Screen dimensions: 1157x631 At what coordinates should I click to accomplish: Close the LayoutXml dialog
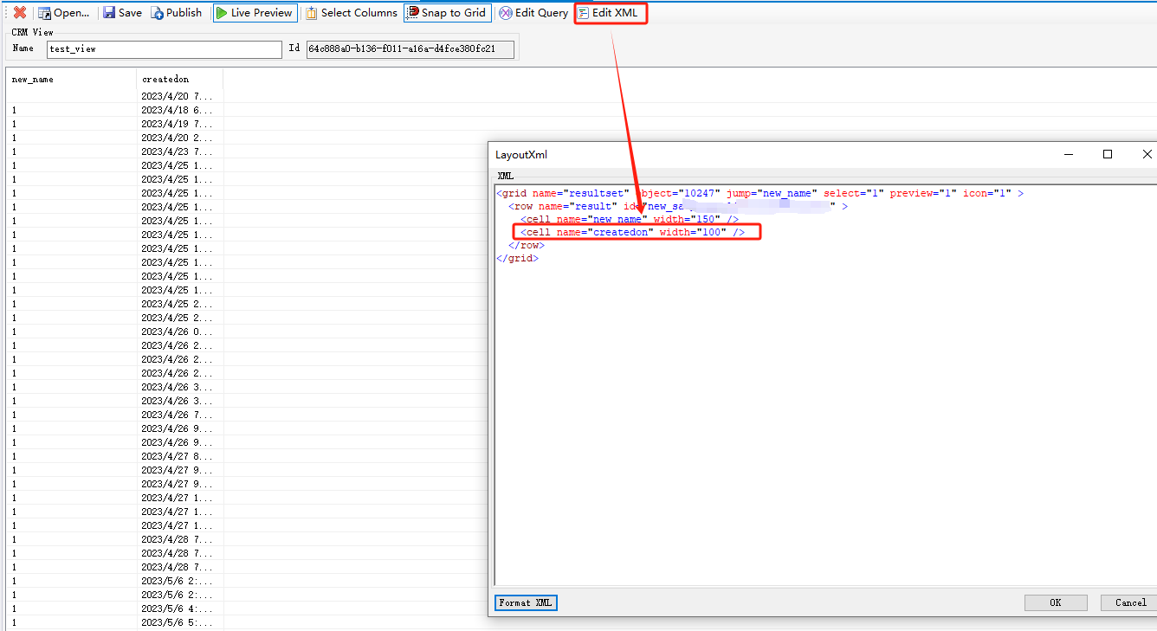pos(1147,154)
